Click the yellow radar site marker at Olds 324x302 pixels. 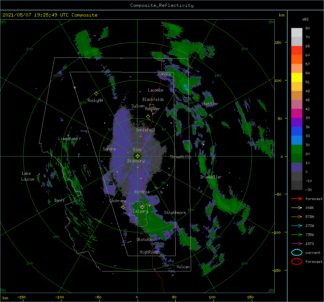point(138,156)
